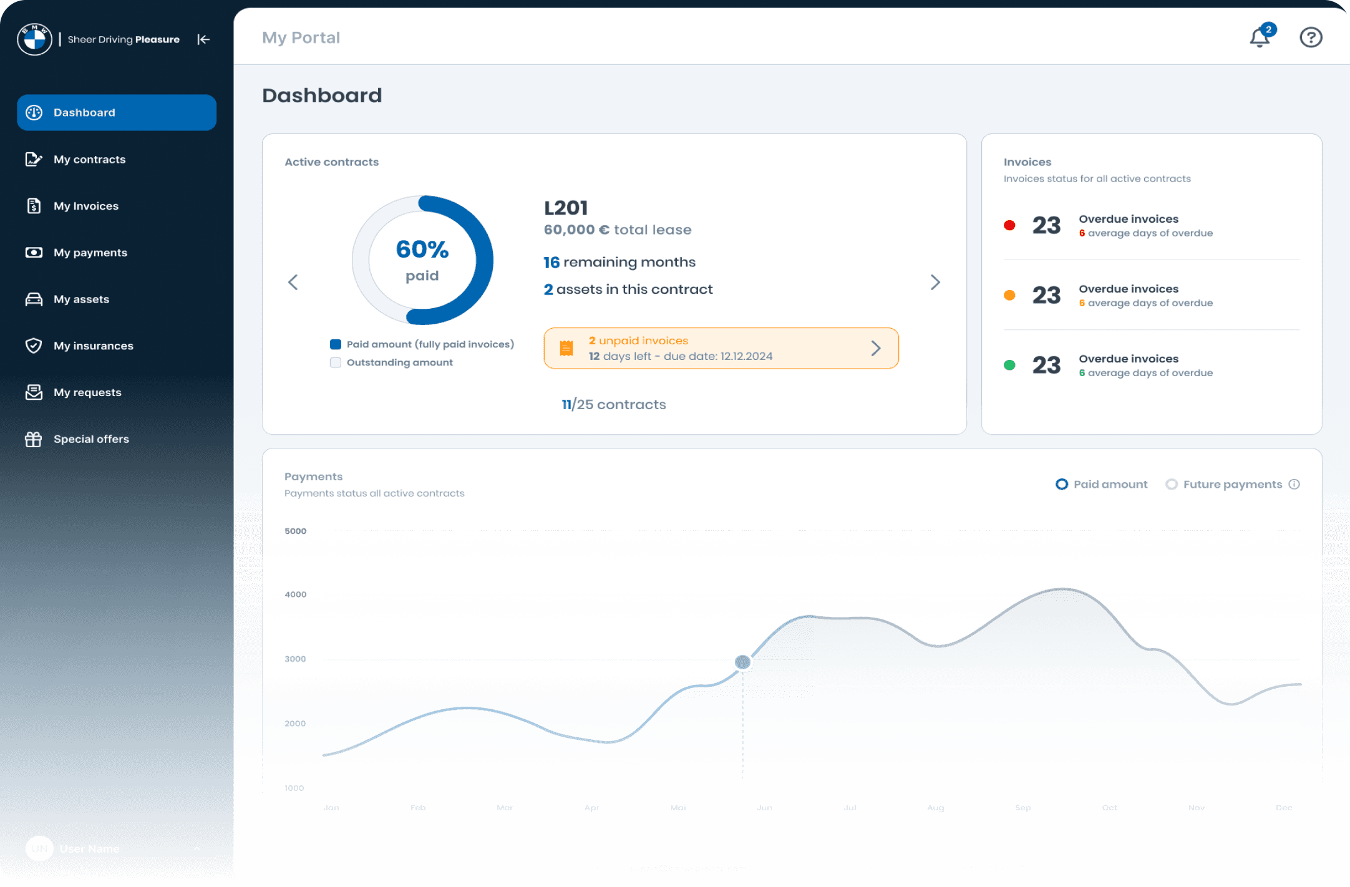Go to next active contract arrow
This screenshot has height=887, width=1350.
click(x=935, y=282)
